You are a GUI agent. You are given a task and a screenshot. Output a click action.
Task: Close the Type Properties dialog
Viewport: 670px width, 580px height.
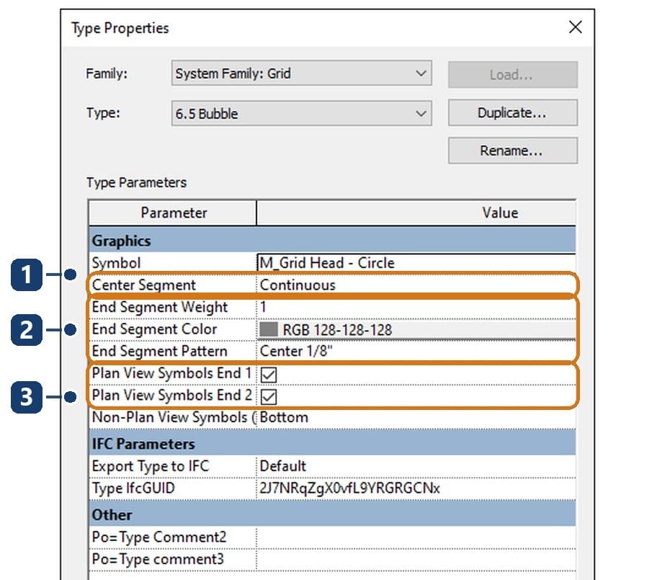pos(575,27)
